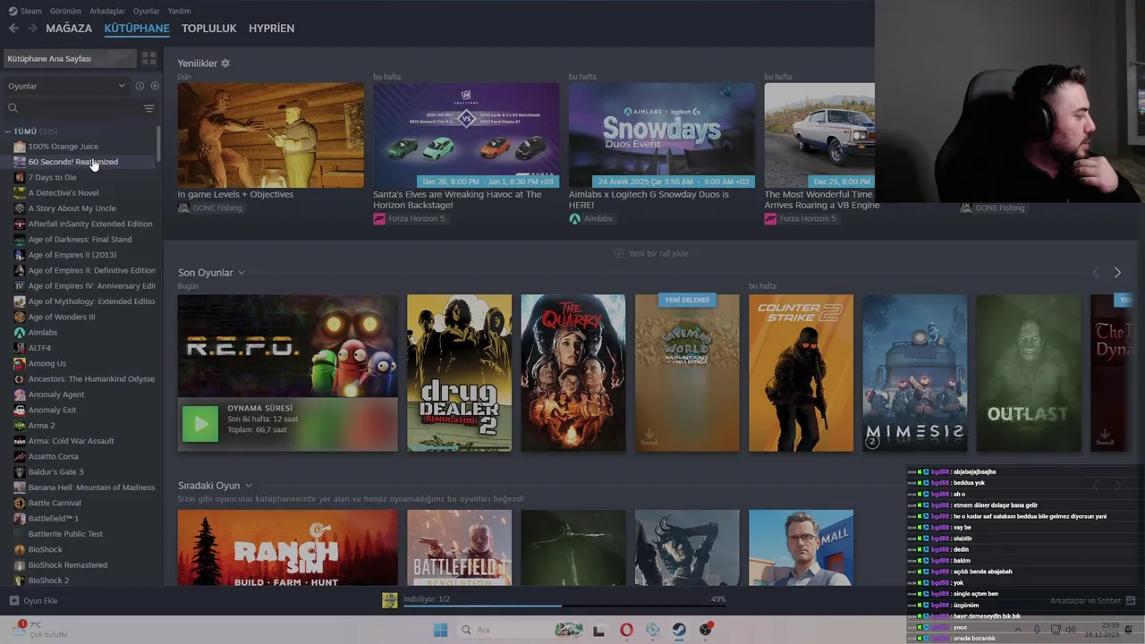Click 100% Orange Juice game icon

(x=19, y=147)
